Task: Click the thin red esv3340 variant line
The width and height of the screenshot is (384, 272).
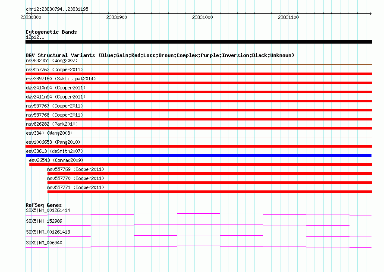Action: pos(198,137)
